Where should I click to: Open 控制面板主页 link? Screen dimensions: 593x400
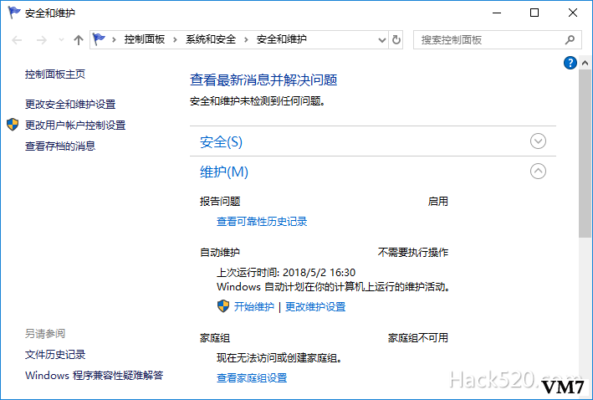click(x=55, y=74)
